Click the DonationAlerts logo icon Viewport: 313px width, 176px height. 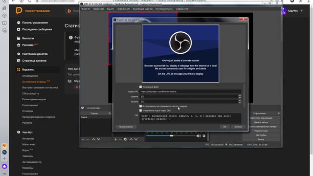click(x=19, y=11)
